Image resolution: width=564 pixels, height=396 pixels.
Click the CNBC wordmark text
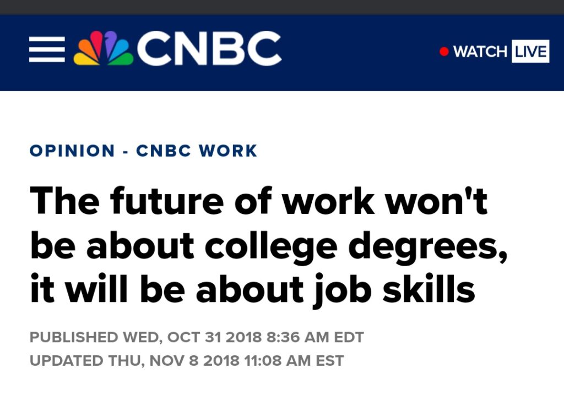pyautogui.click(x=209, y=50)
